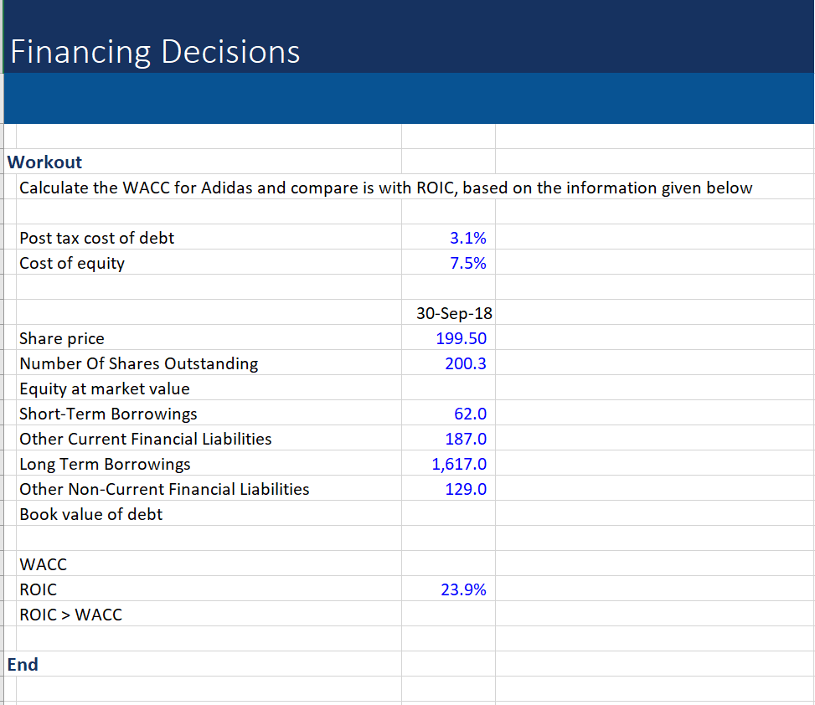
Task: Click the Other Non-Current Financial Liabilities value
Action: pyautogui.click(x=448, y=489)
